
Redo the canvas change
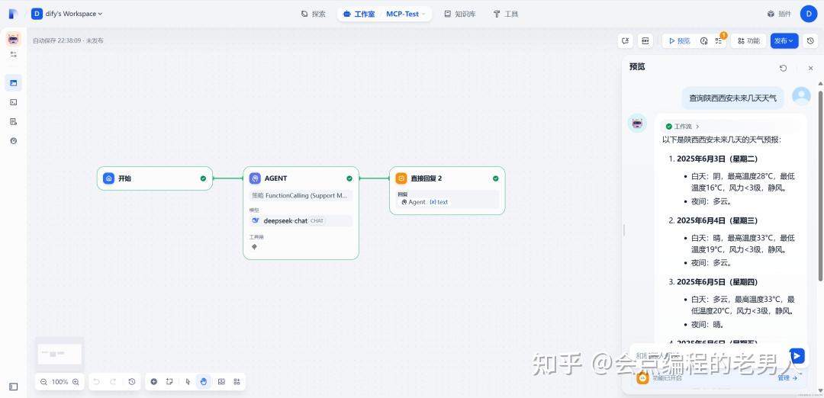(112, 382)
